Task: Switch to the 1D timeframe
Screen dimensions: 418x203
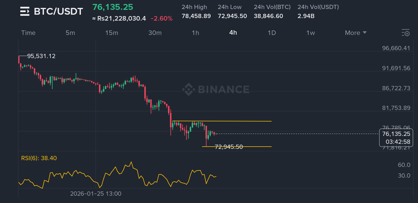Action: coord(272,33)
